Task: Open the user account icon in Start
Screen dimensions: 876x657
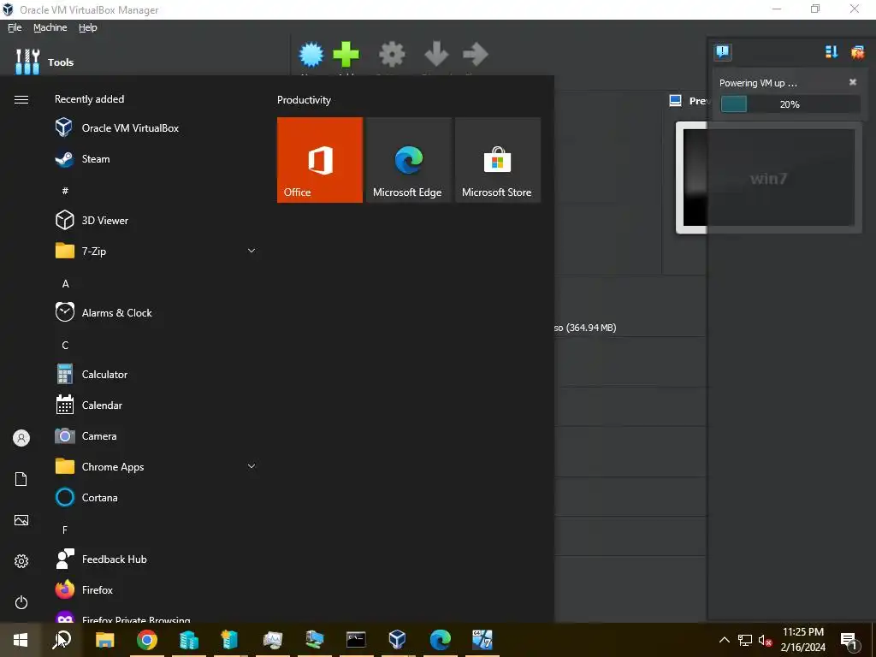Action: click(21, 438)
